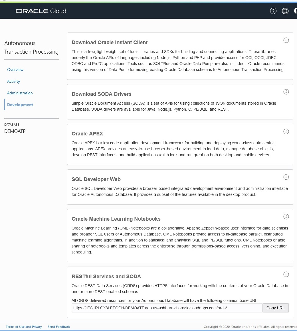Show info for SQL Developer Web card

tap(286, 177)
